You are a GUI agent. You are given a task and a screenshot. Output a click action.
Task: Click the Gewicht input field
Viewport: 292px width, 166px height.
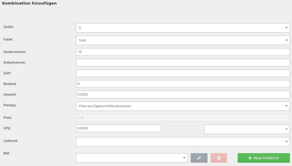pos(182,94)
